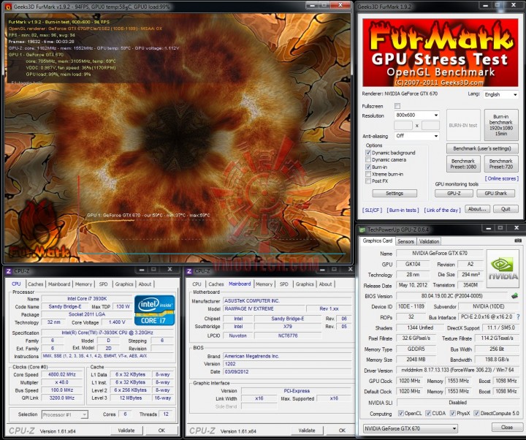Click Validate in left CPU-Z window
The height and width of the screenshot is (440, 526).
pyautogui.click(x=126, y=430)
